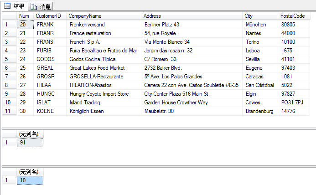The image size is (316, 195).
Task: Click address cell Berliner Platz 43
Action: [x=192, y=25]
